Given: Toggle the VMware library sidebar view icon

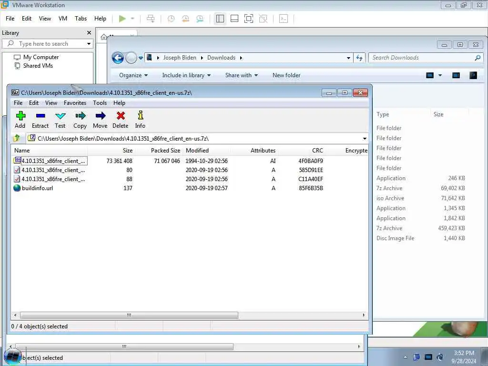Looking at the screenshot, I should coord(220,19).
